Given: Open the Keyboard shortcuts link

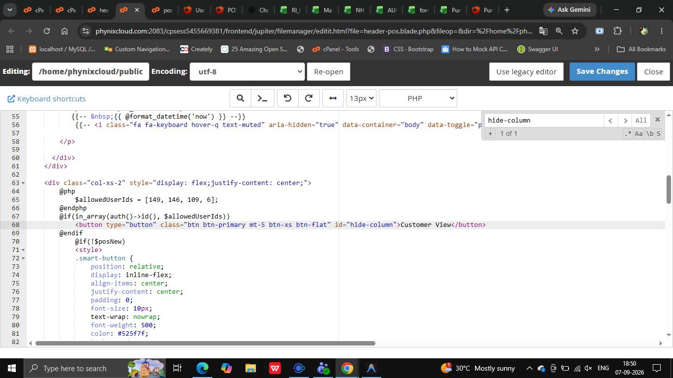Looking at the screenshot, I should coord(47,99).
